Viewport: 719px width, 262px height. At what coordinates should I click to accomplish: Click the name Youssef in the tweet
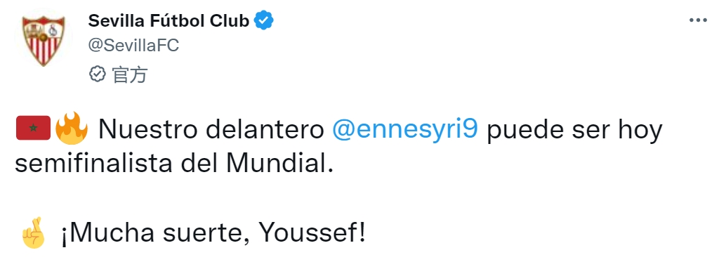point(308,233)
